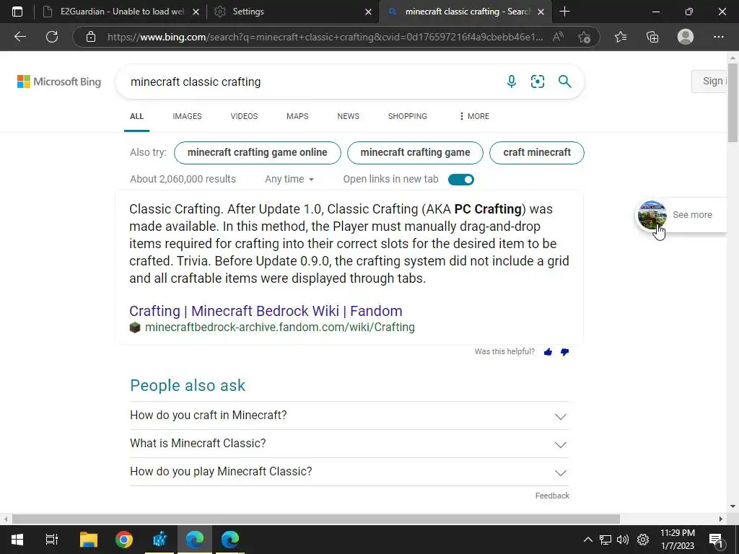Open the tab actions menu icon

[17, 12]
